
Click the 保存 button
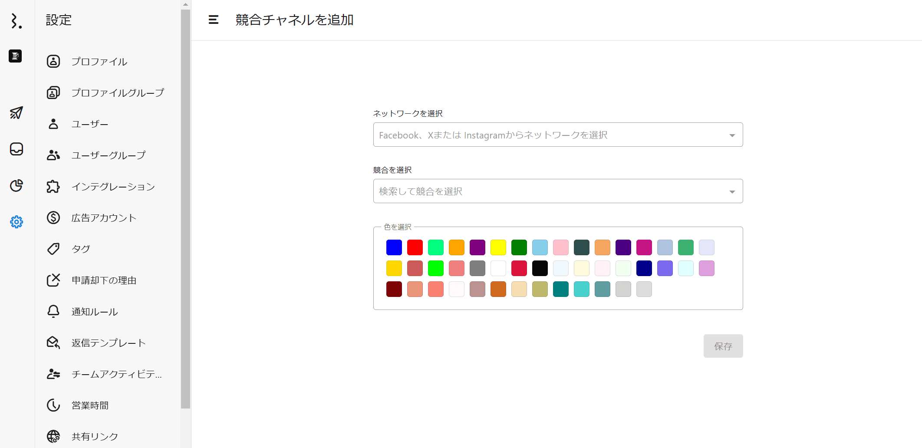723,346
